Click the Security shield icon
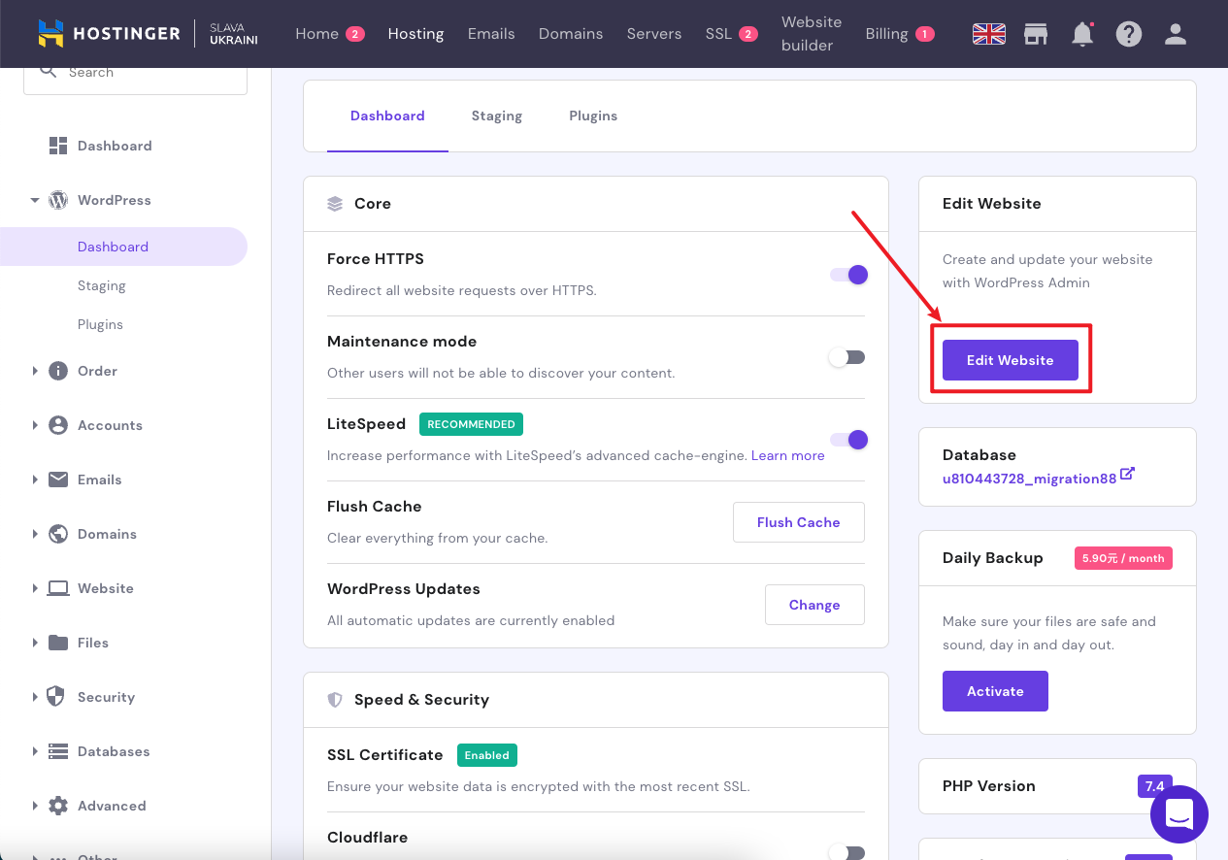The height and width of the screenshot is (860, 1228). 55,697
